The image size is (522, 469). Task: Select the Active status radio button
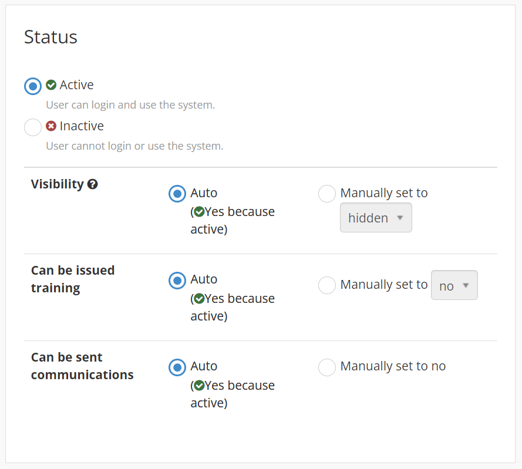pyautogui.click(x=33, y=86)
